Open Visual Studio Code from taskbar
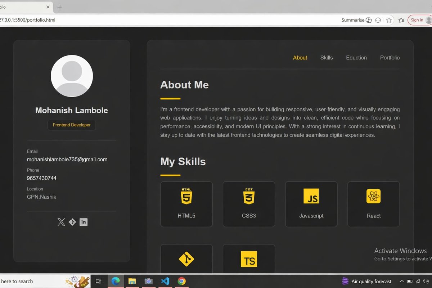Screen dimensions: 432x288 click(165, 281)
